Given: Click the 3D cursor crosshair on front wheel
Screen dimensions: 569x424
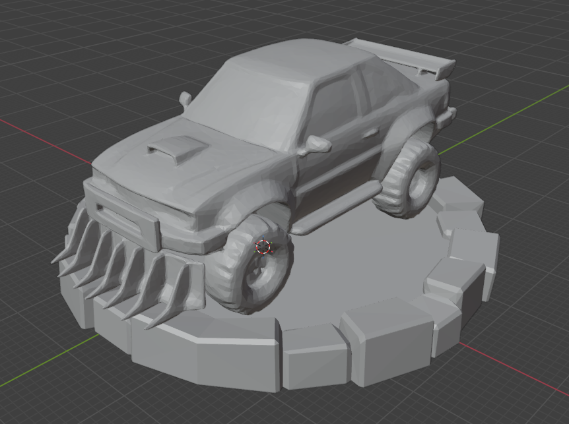Looking at the screenshot, I should tap(263, 247).
